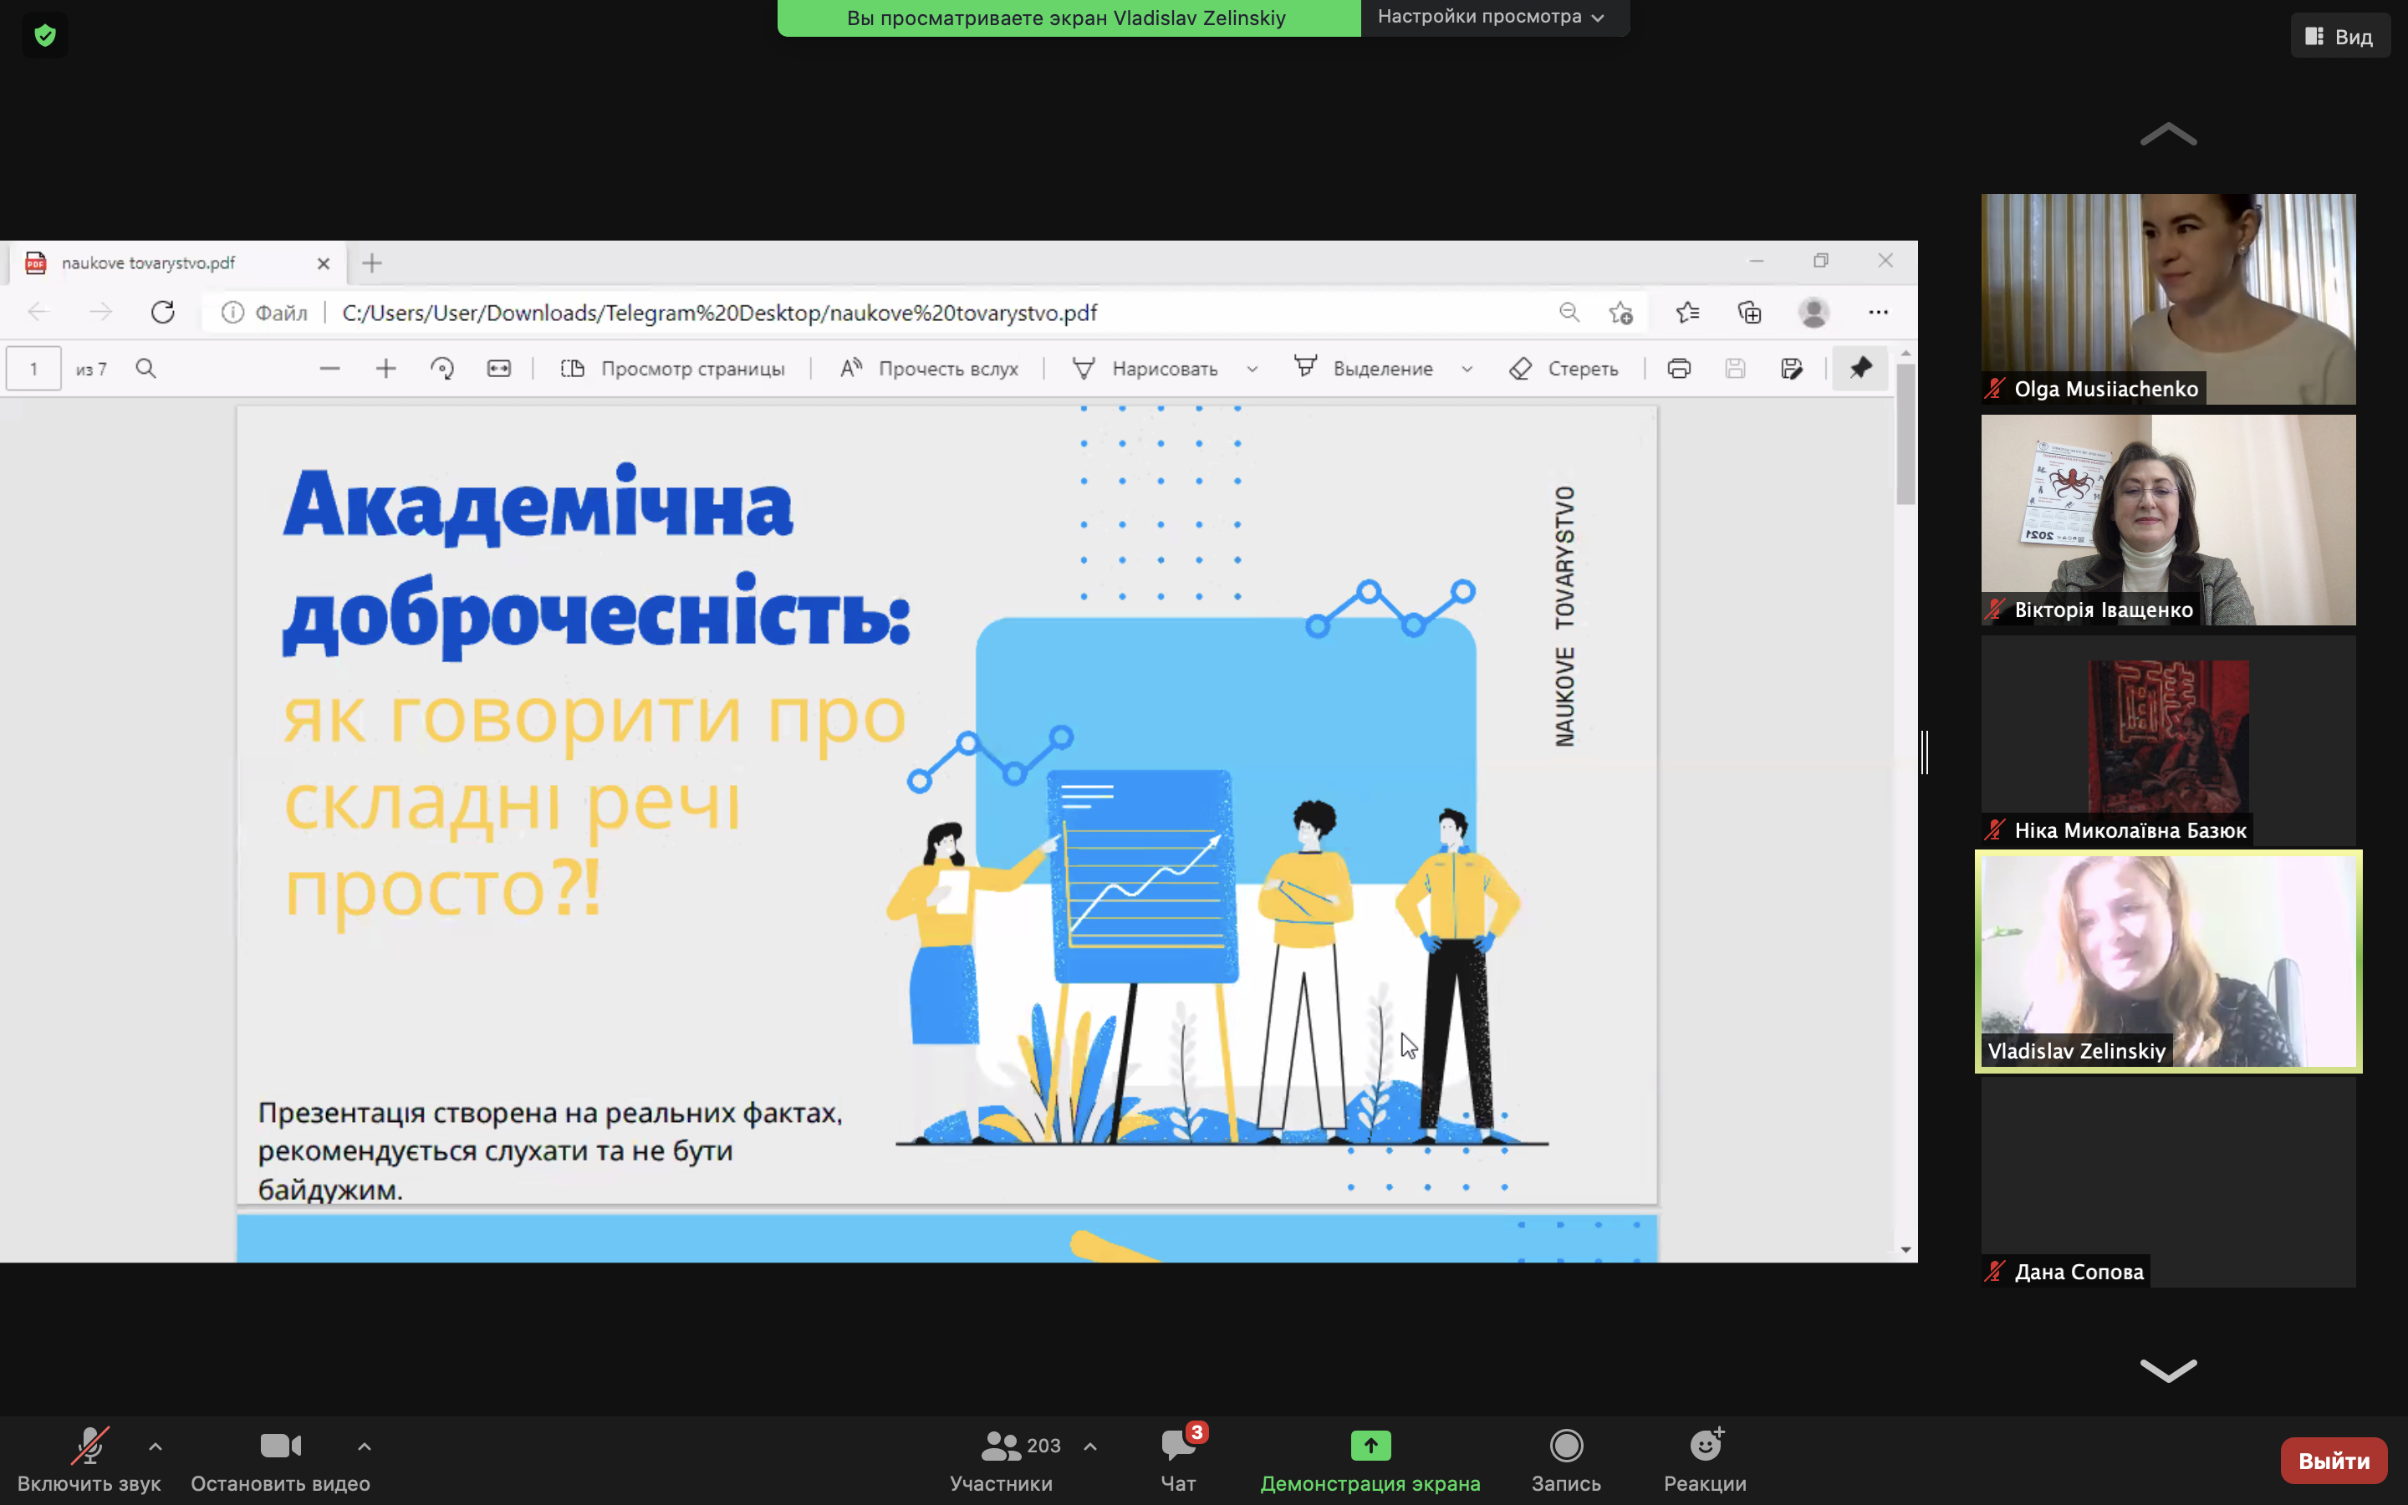Close the naukove tovarystvo.pdf tab
The image size is (2408, 1505).
click(x=324, y=263)
